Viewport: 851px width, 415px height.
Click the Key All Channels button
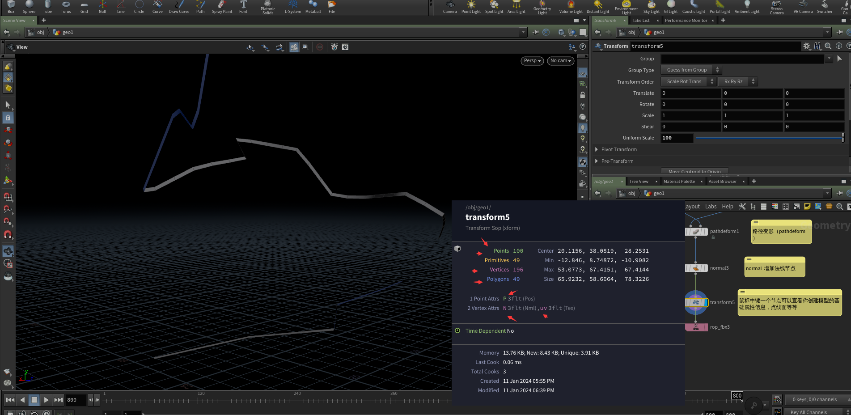click(x=809, y=412)
